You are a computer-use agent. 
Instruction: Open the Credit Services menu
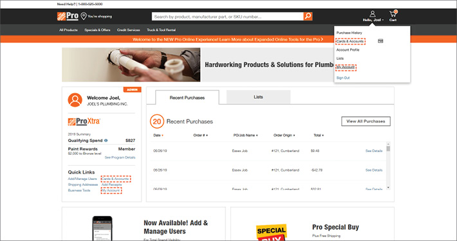(x=129, y=30)
